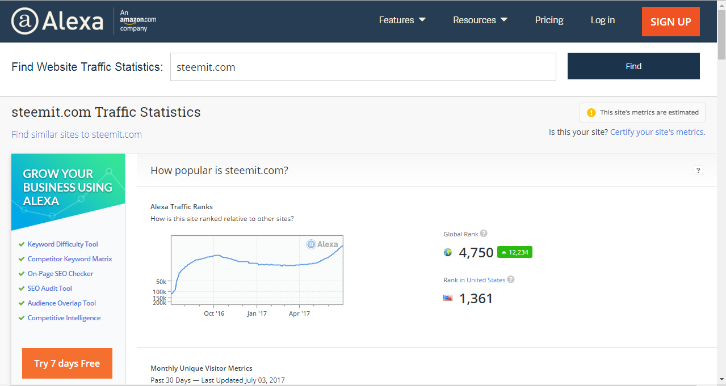Screen dimensions: 726x386
Task: Open On-Page SEO Checker link
Action: coord(60,274)
